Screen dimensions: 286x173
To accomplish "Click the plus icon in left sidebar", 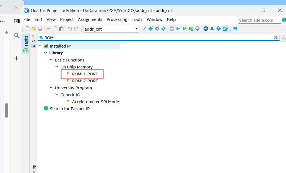I will pyautogui.click(x=16, y=58).
